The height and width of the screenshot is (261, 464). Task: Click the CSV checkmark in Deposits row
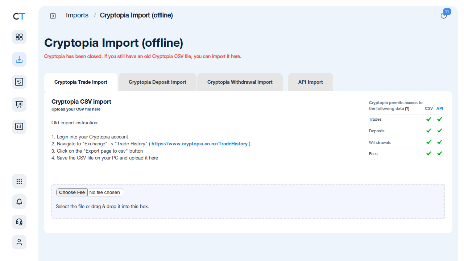[x=429, y=130]
